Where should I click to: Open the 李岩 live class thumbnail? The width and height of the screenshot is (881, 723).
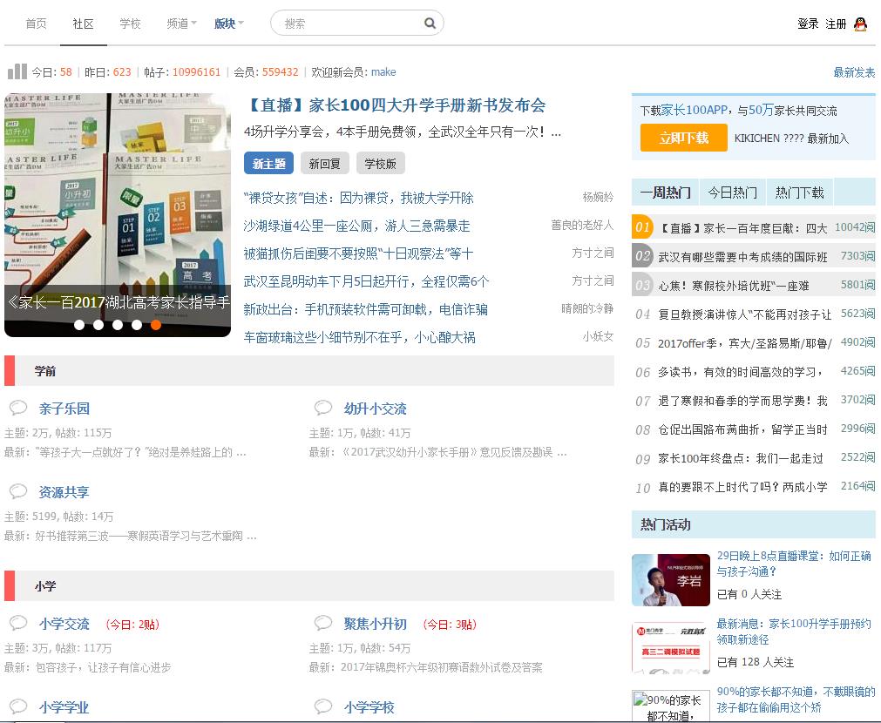tap(671, 580)
